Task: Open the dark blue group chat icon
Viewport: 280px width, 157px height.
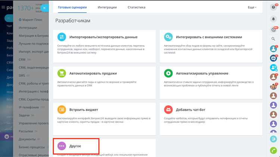Action: tap(273, 58)
